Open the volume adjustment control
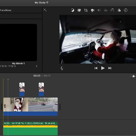Screen dimensions: 136x136 [x=99, y=10]
